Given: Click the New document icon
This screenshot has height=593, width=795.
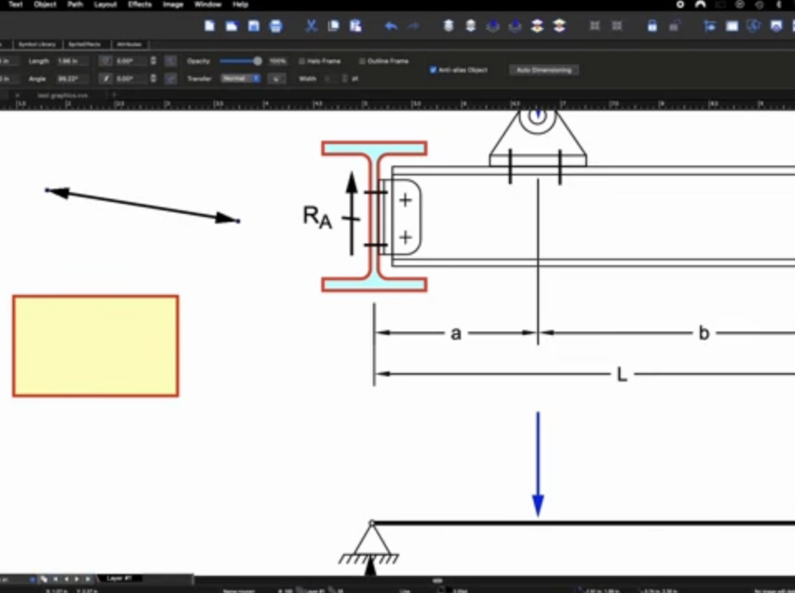Looking at the screenshot, I should [x=209, y=26].
